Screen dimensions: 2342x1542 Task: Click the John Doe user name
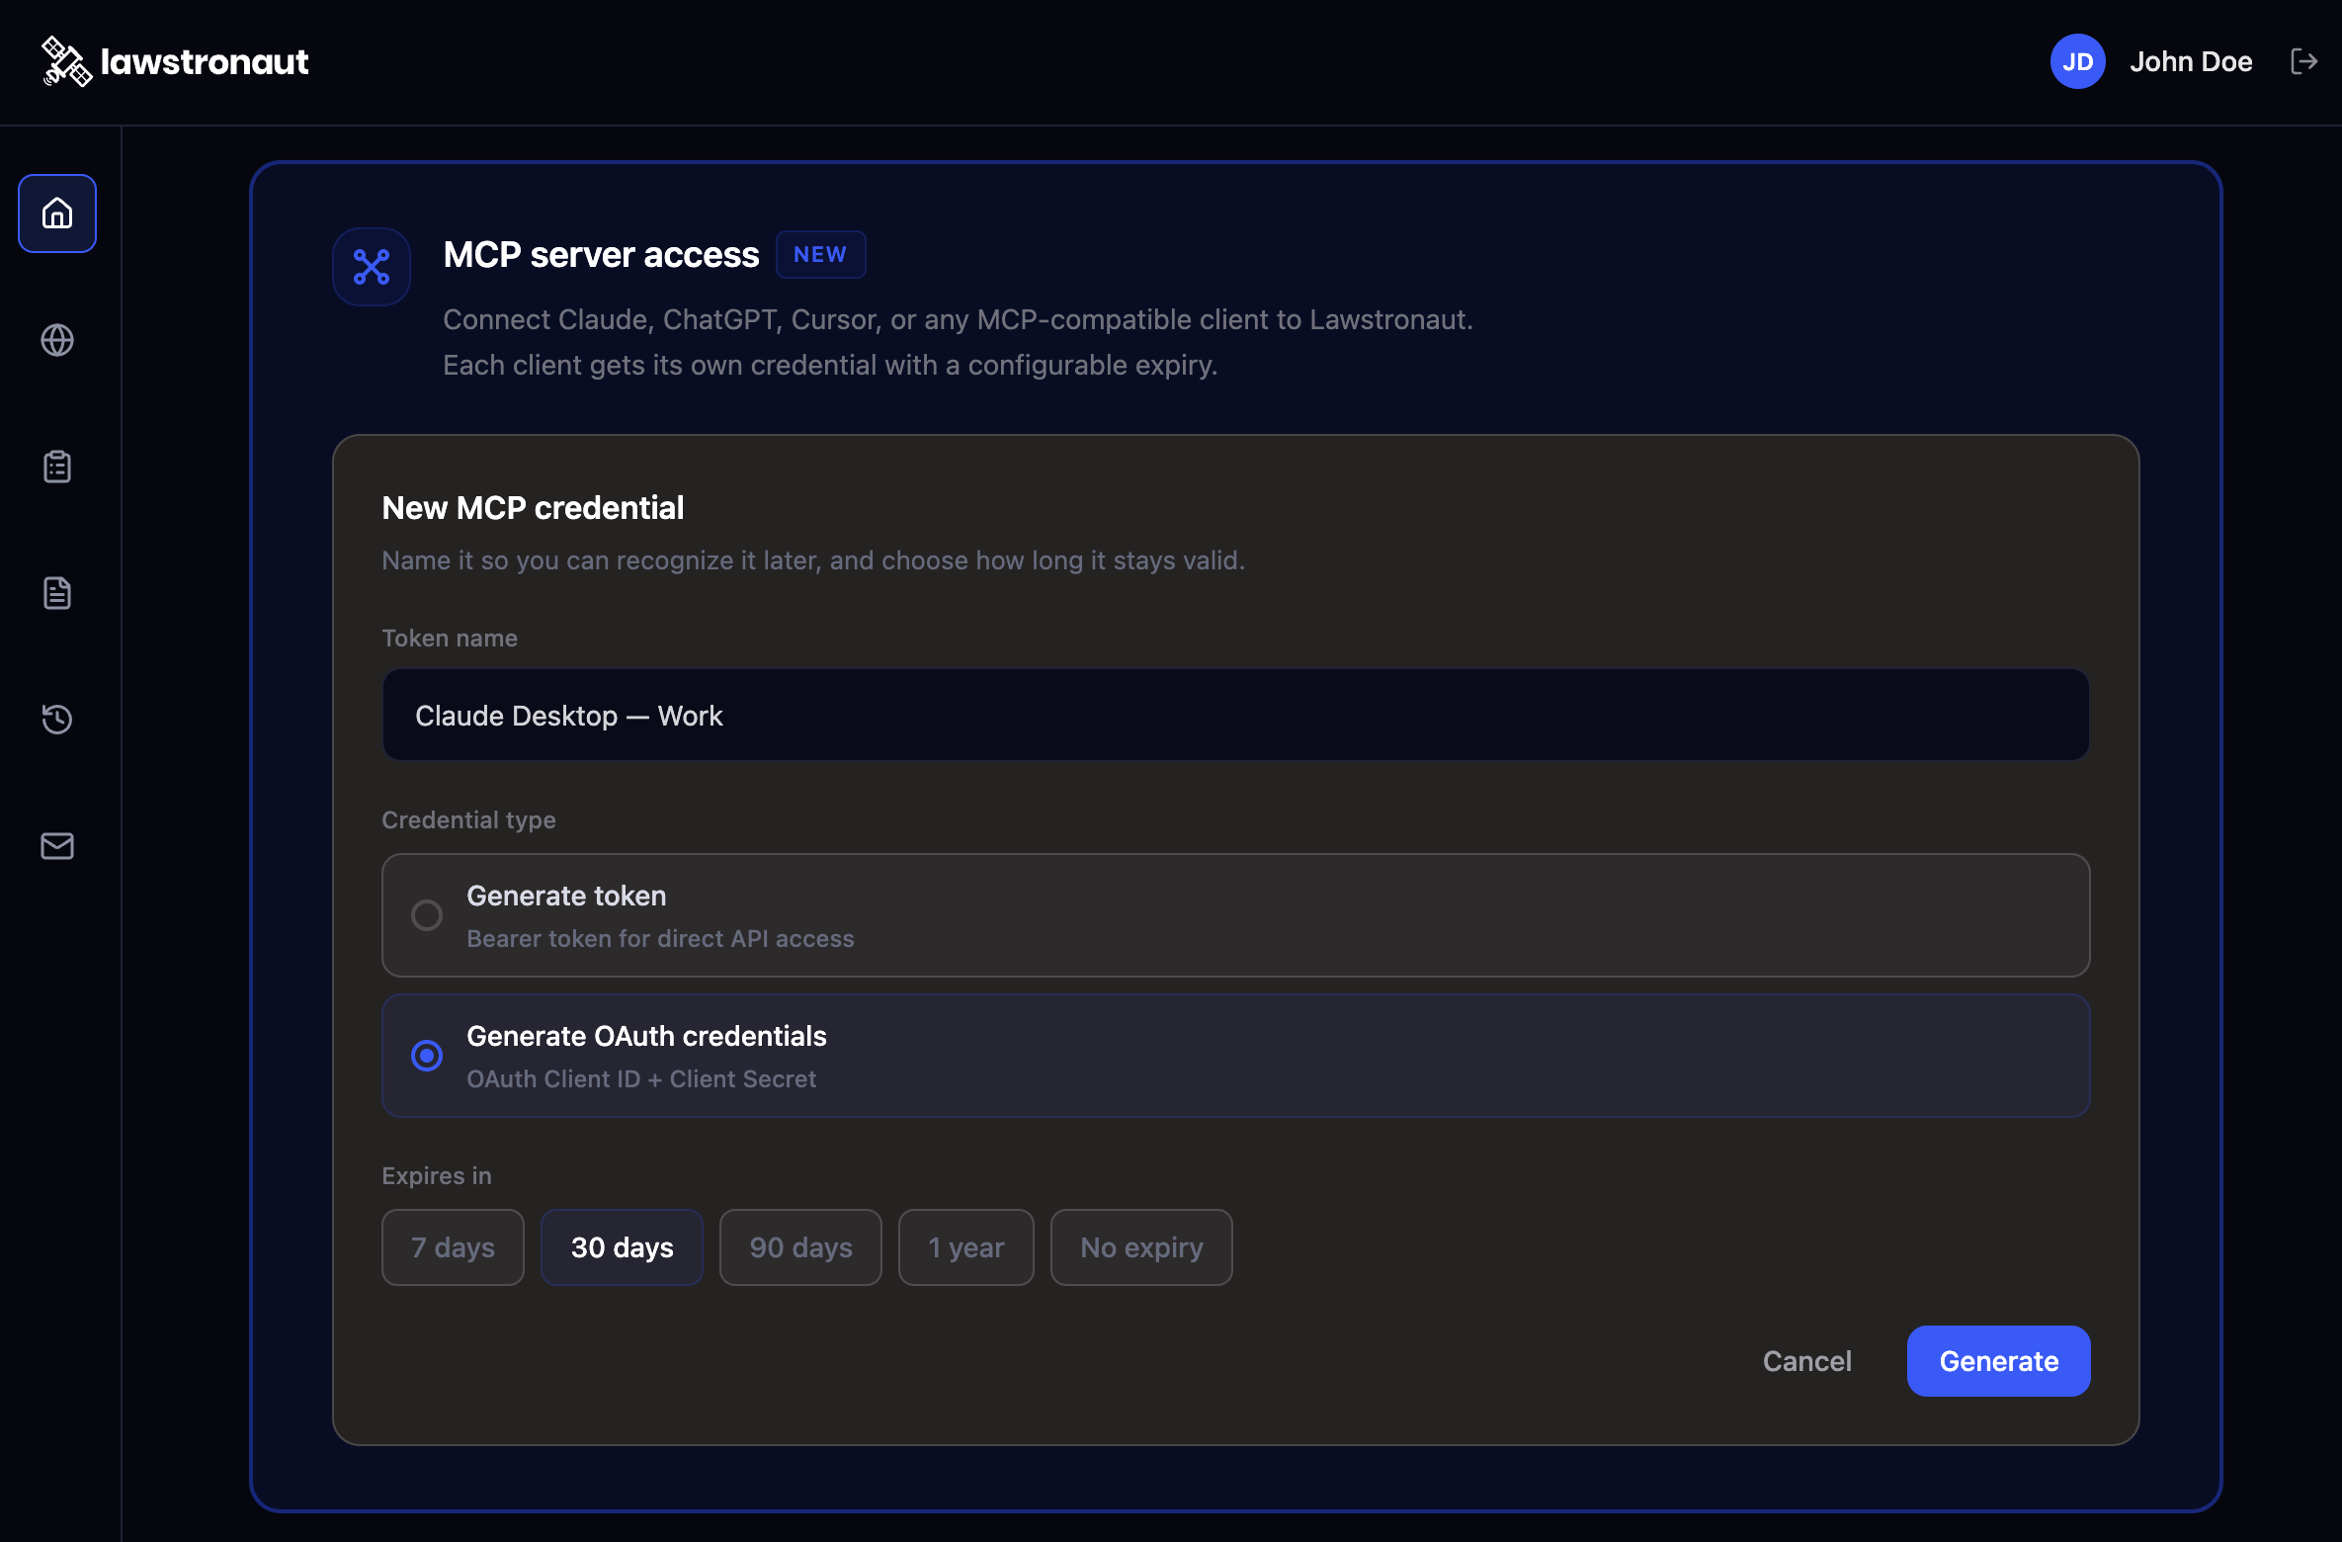pyautogui.click(x=2191, y=61)
